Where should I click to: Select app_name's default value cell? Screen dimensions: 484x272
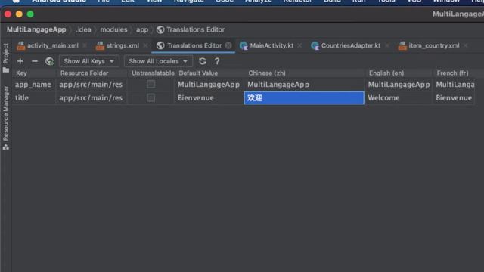(x=209, y=85)
